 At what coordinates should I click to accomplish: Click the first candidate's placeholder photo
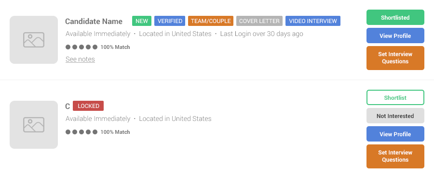tap(34, 40)
